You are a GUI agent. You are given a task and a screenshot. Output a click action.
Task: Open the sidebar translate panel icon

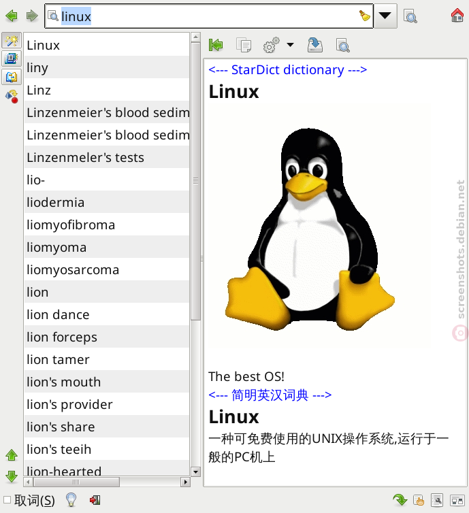pos(12,77)
